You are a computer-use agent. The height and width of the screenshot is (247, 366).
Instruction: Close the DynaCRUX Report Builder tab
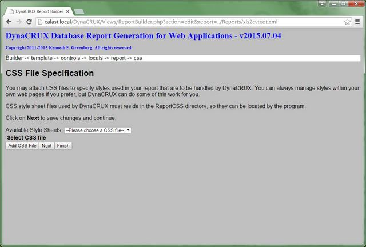pos(67,11)
